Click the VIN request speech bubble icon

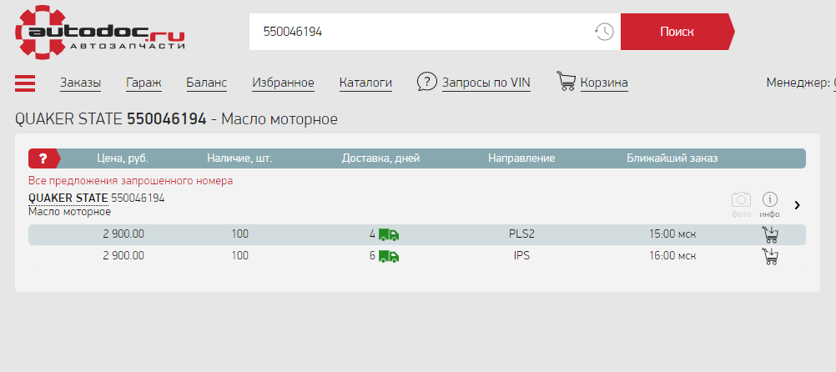tap(427, 82)
